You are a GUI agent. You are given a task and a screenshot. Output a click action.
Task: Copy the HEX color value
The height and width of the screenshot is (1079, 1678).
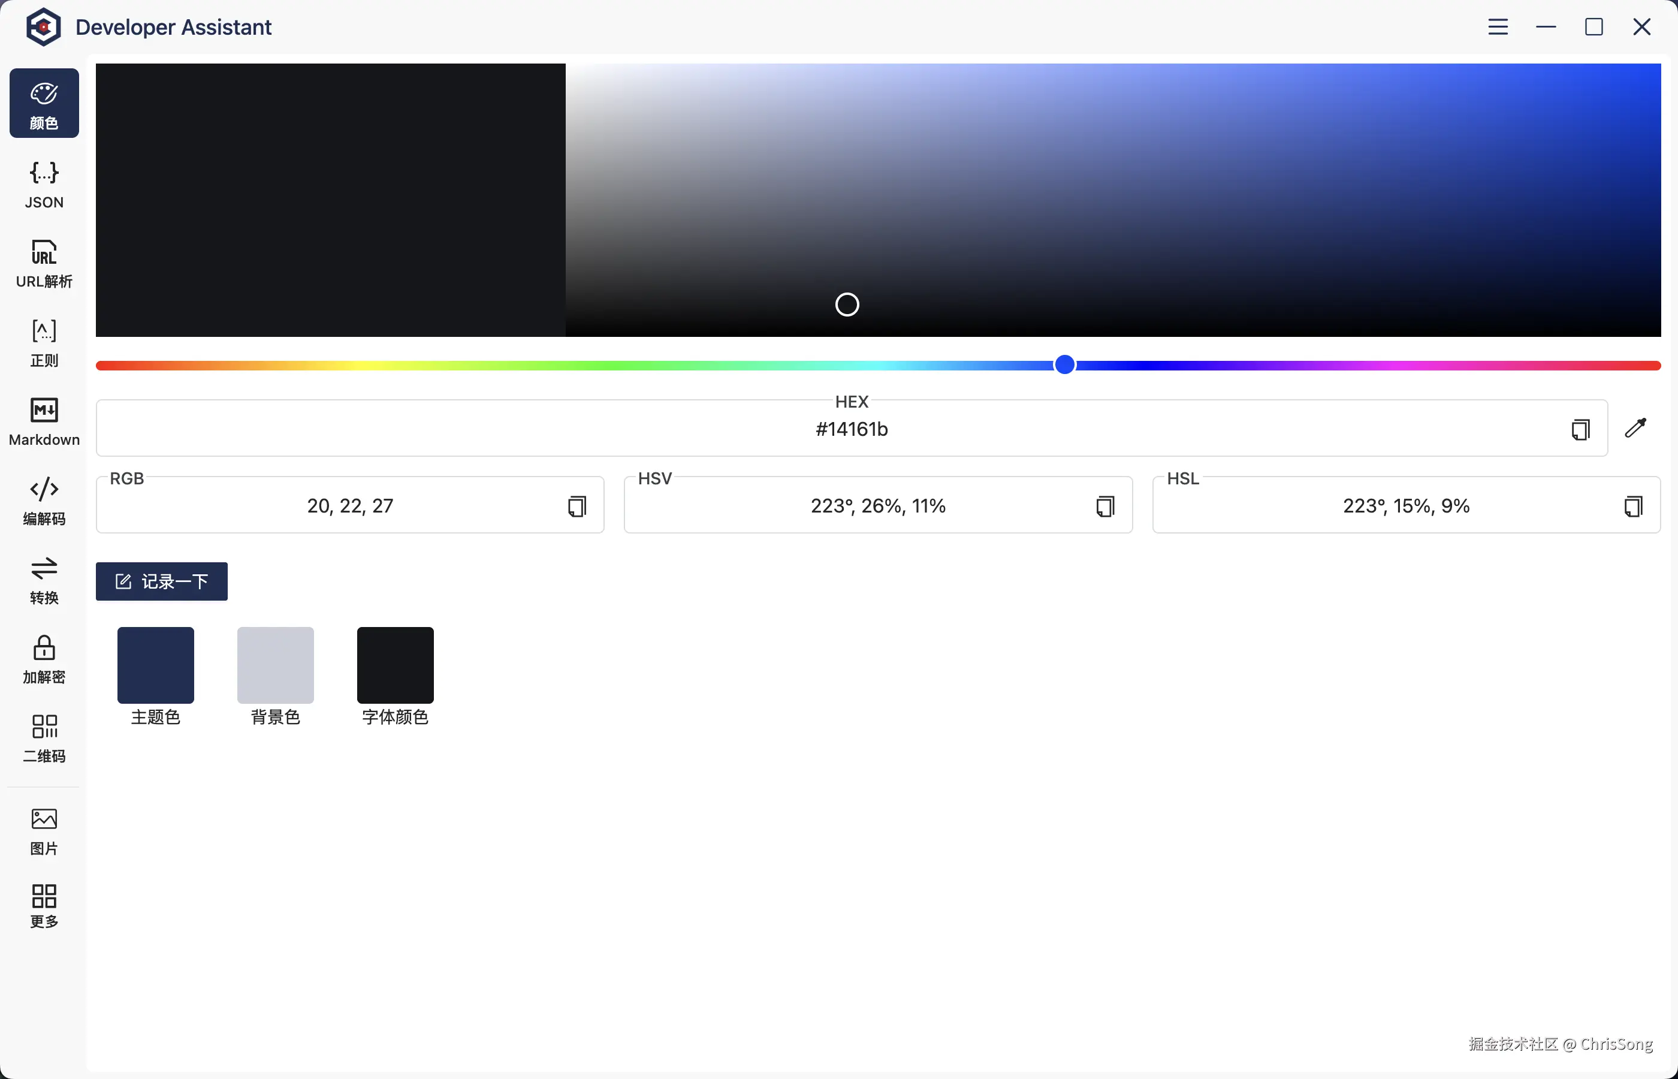pos(1580,429)
